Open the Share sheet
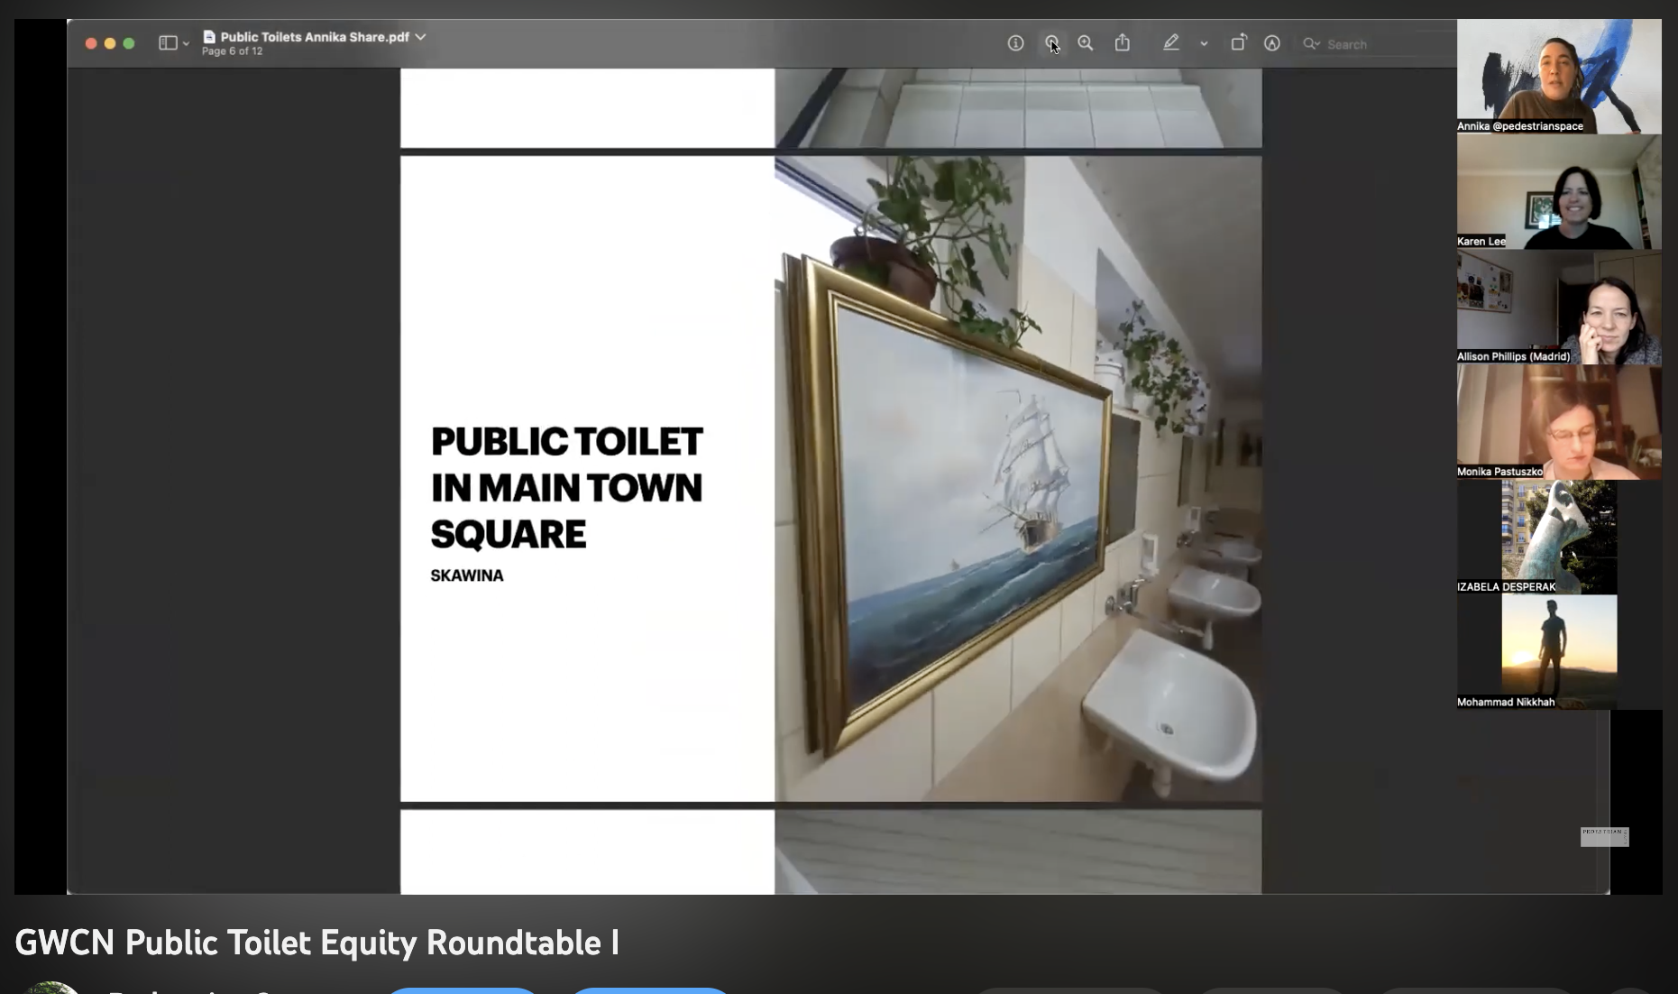This screenshot has width=1678, height=994. [1123, 42]
